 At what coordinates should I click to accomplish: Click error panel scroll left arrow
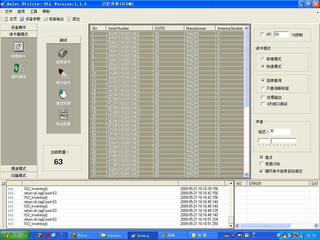(237, 226)
